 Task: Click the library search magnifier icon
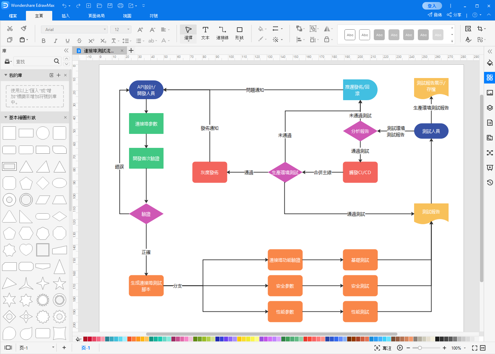57,61
